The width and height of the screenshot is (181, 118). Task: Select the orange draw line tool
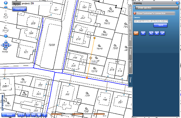[x=136, y=33]
